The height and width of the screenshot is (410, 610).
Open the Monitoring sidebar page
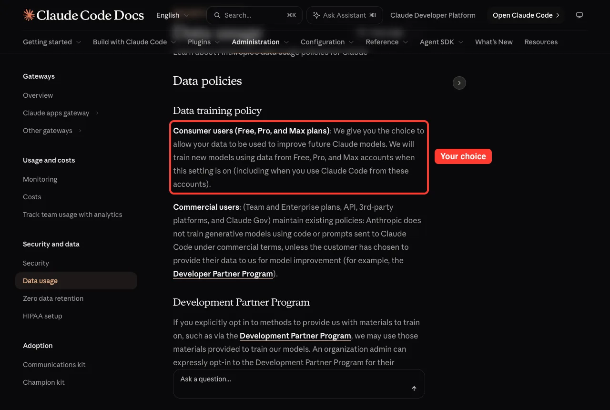[x=40, y=179]
